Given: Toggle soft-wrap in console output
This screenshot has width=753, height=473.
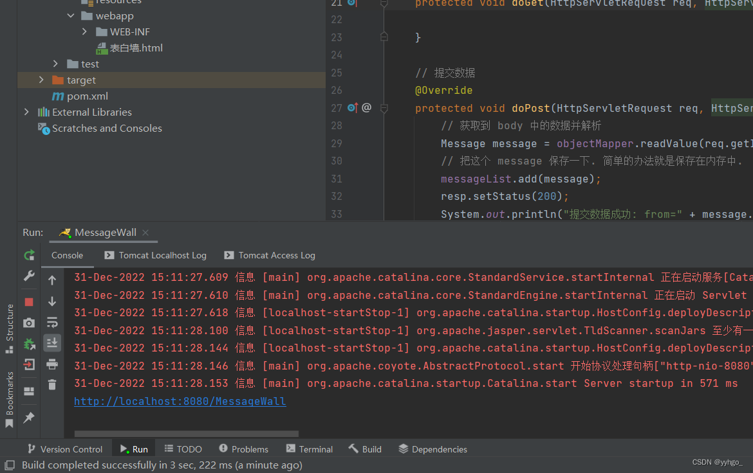Looking at the screenshot, I should (52, 323).
